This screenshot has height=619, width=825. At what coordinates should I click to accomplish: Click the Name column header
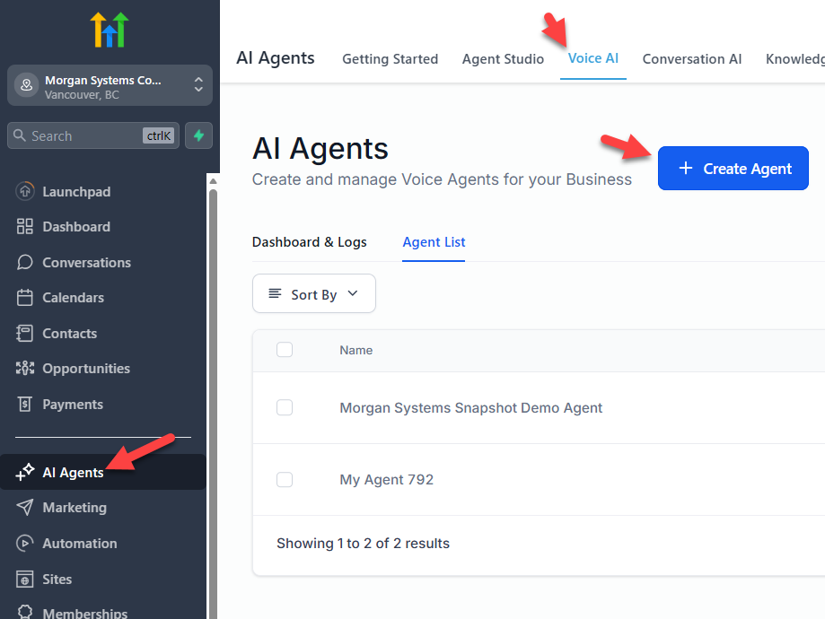[356, 350]
